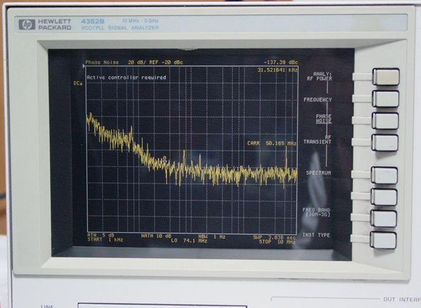This screenshot has height=308, width=421.
Task: Click the "VCO/PLL SIGNAL ANALYZER" panel text
Action: 120,27
